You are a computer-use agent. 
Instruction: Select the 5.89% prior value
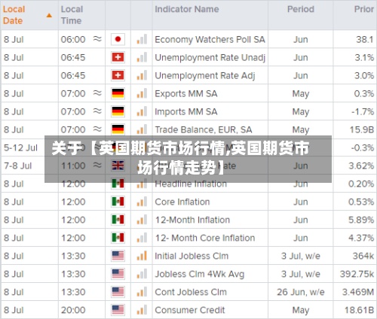pos(361,220)
